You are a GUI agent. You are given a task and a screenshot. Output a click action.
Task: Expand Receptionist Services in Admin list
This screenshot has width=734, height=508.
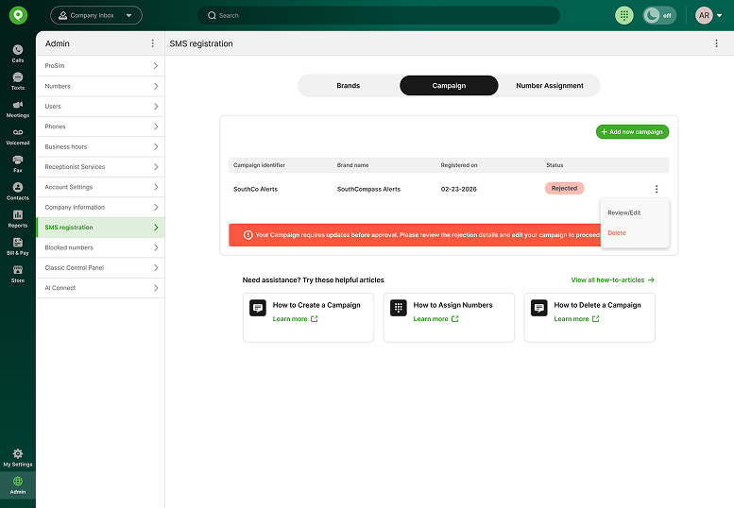[100, 167]
